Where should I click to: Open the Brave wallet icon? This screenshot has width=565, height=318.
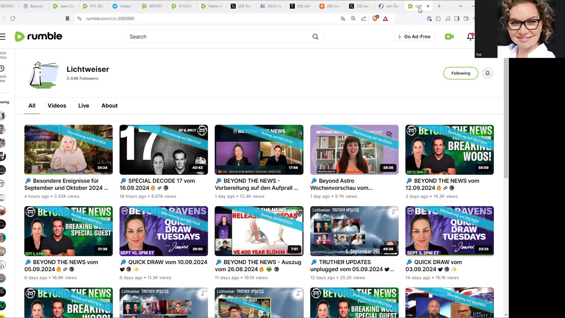(466, 19)
